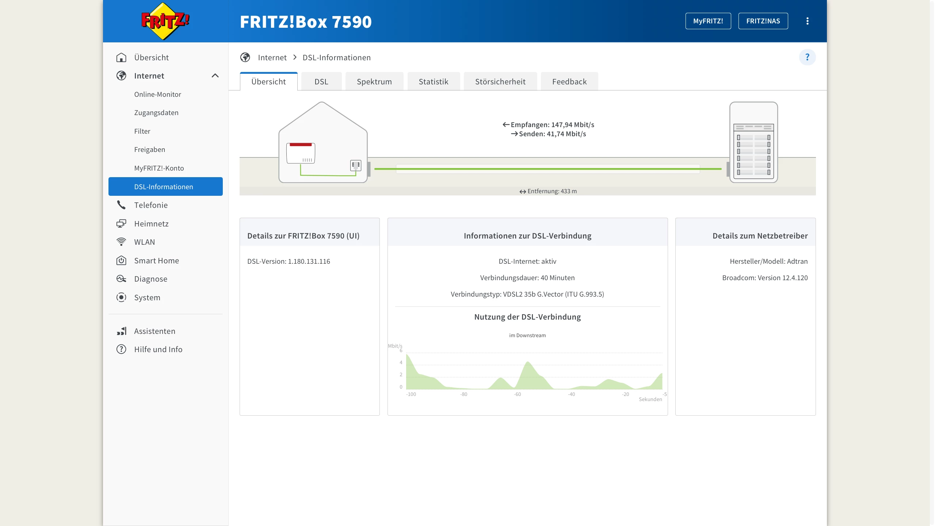
Task: Click the WLAN wifi icon
Action: [x=121, y=242]
